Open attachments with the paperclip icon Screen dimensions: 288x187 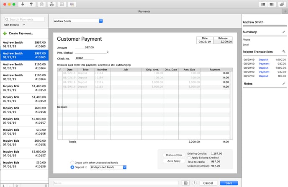click(x=282, y=4)
